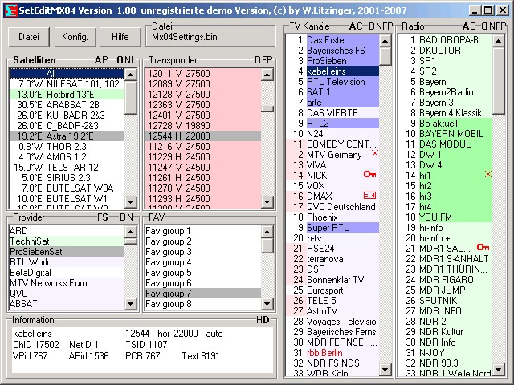Select radio station 'Bayern 4 Klassik'
Viewport: 514px width, 385px height.
tap(446, 113)
